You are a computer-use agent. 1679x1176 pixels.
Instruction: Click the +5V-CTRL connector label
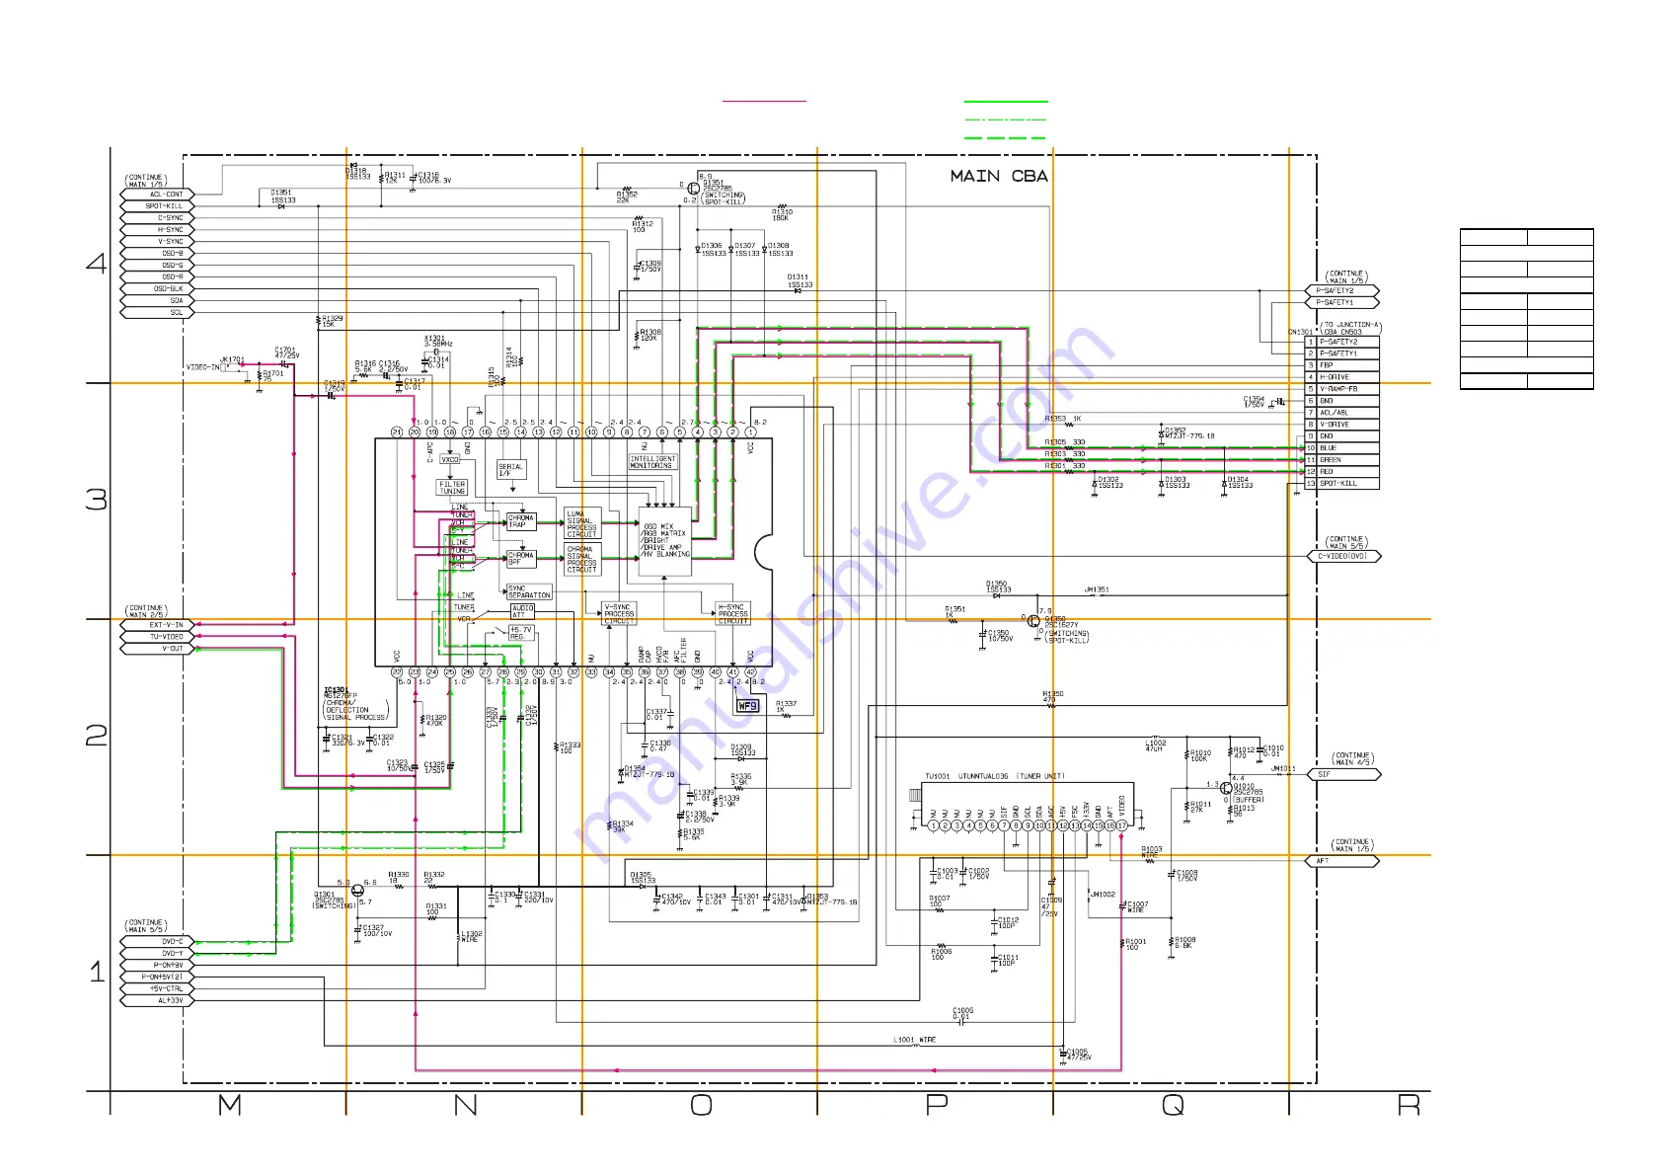158,989
